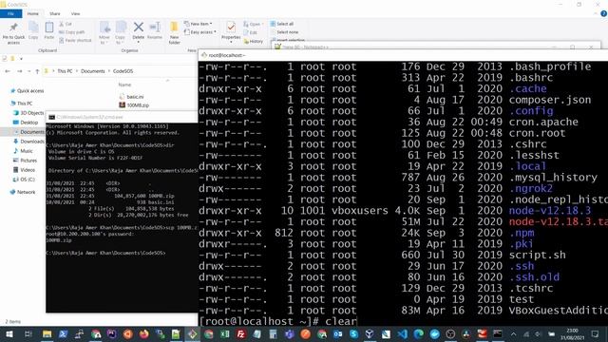The width and height of the screenshot is (608, 342).
Task: Go up one folder level arrow
Action: (37, 71)
